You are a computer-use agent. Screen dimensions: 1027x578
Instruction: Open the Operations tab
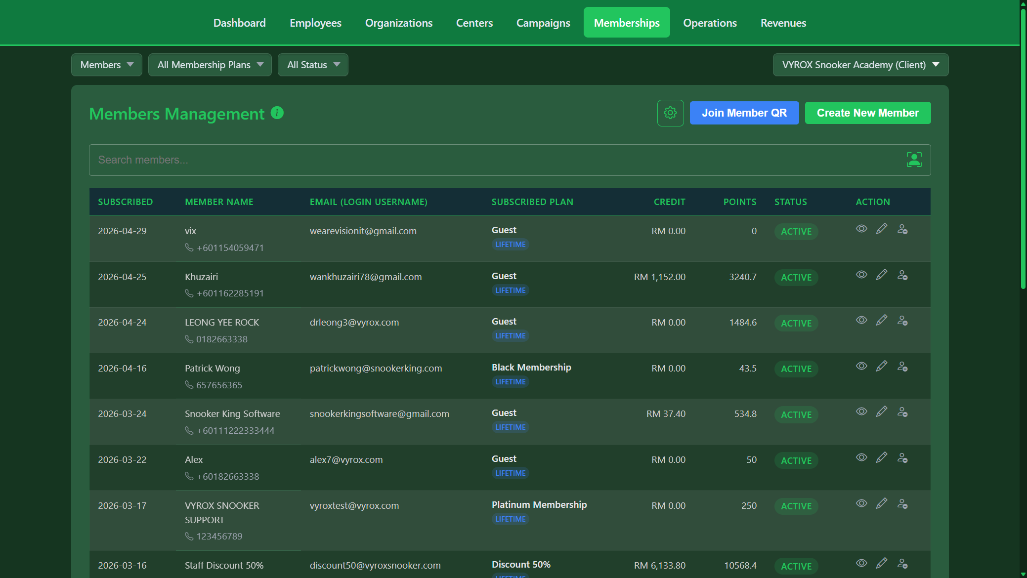[710, 23]
